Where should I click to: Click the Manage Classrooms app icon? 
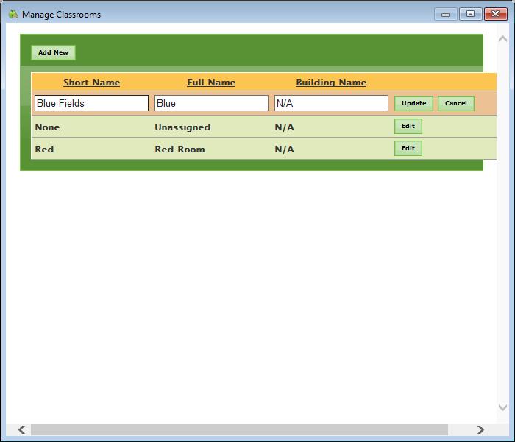(13, 14)
